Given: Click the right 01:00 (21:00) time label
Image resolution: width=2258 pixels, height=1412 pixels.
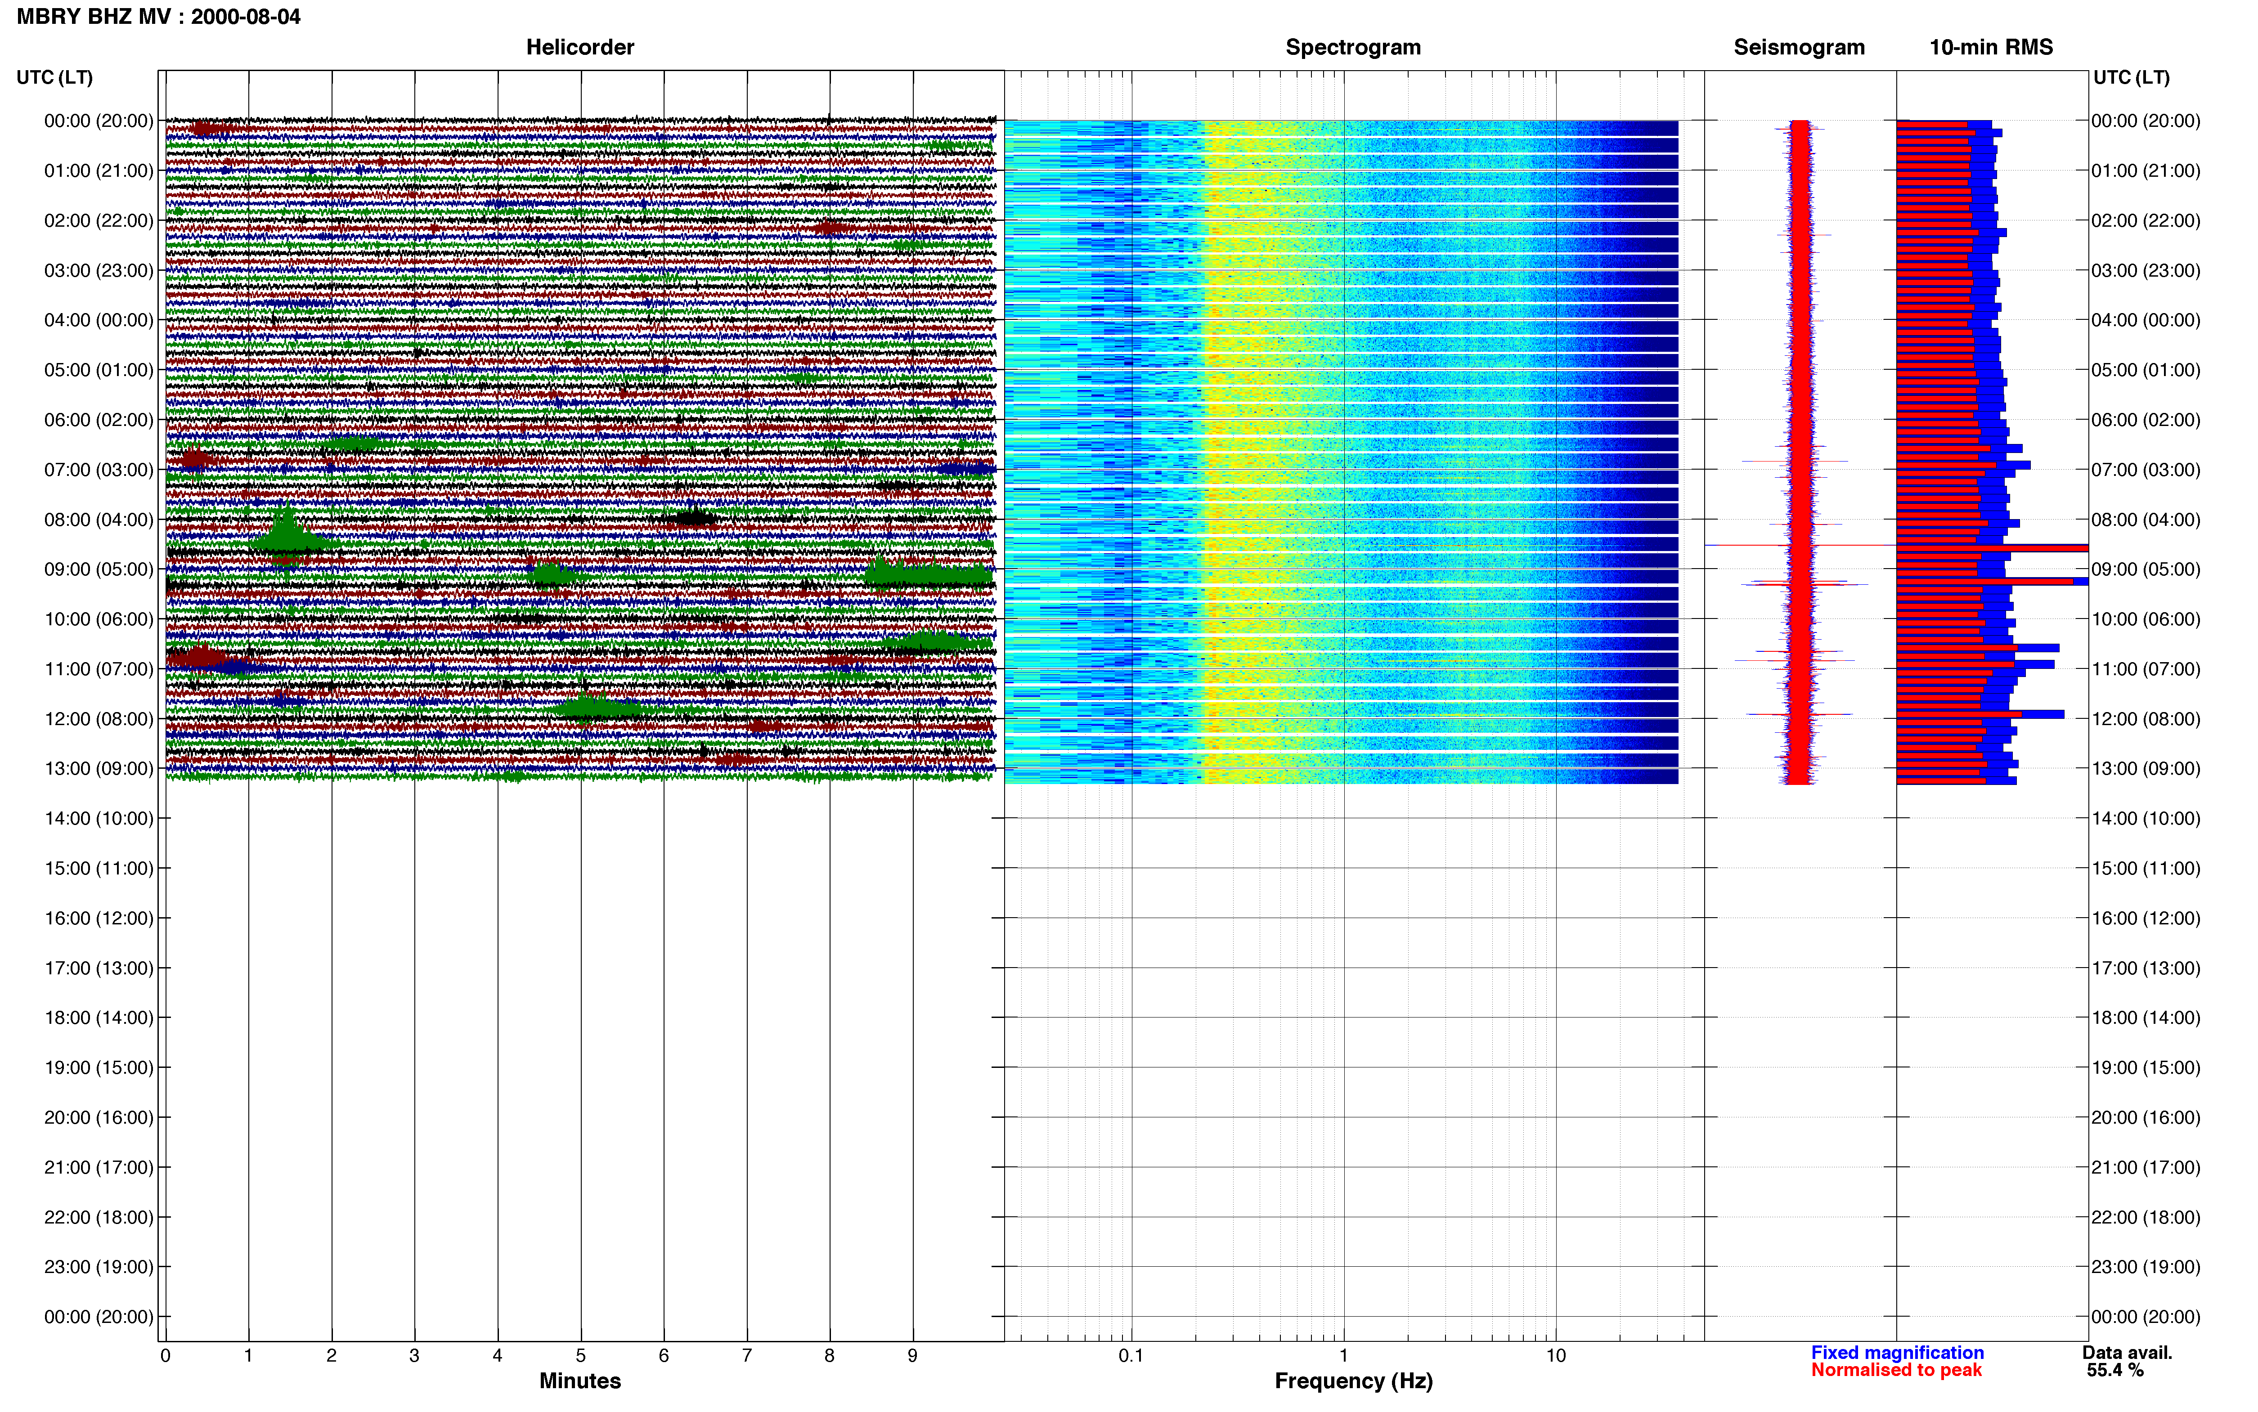Looking at the screenshot, I should pyautogui.click(x=2146, y=170).
